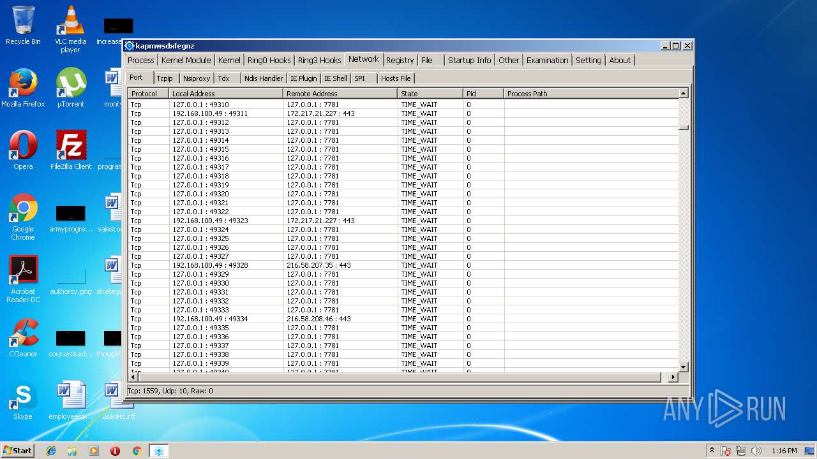This screenshot has height=459, width=817.
Task: Launch Skype desktop shortcut
Action: click(x=23, y=400)
